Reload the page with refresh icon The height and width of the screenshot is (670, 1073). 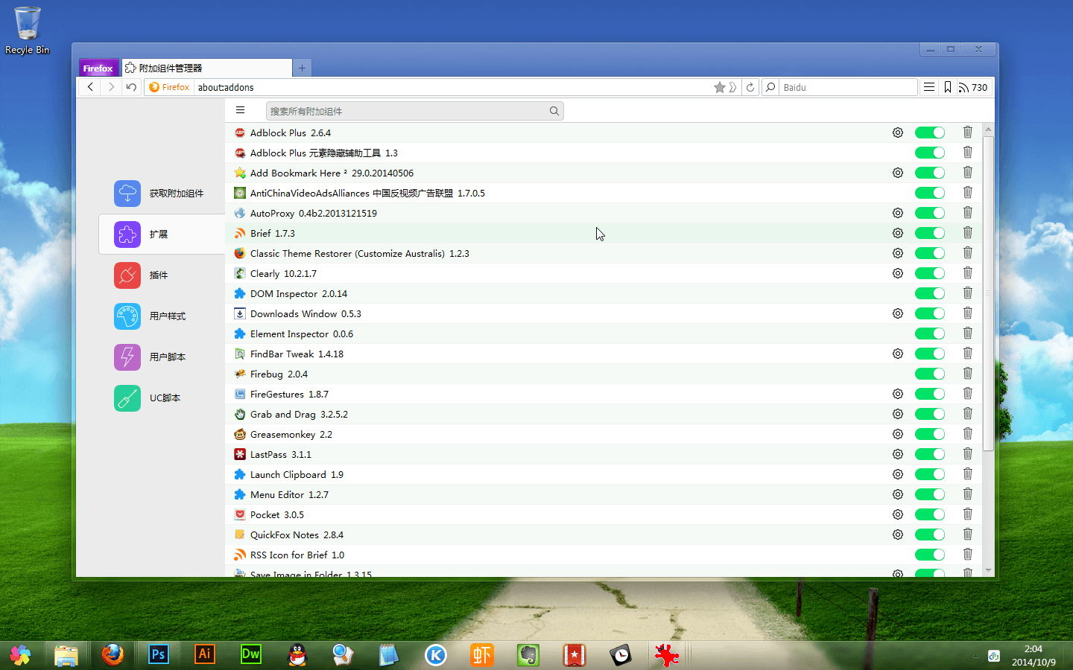(x=750, y=87)
